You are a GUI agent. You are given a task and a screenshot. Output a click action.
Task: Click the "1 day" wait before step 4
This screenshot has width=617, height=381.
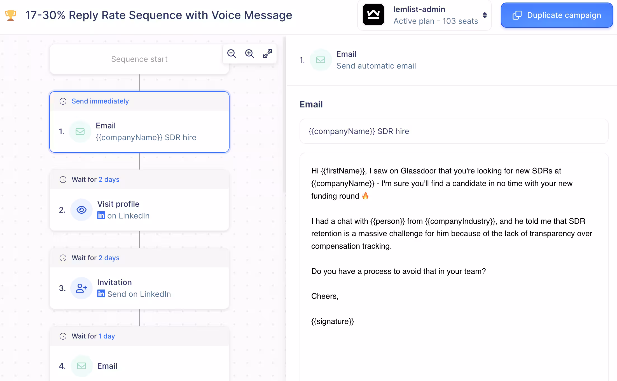coord(107,336)
